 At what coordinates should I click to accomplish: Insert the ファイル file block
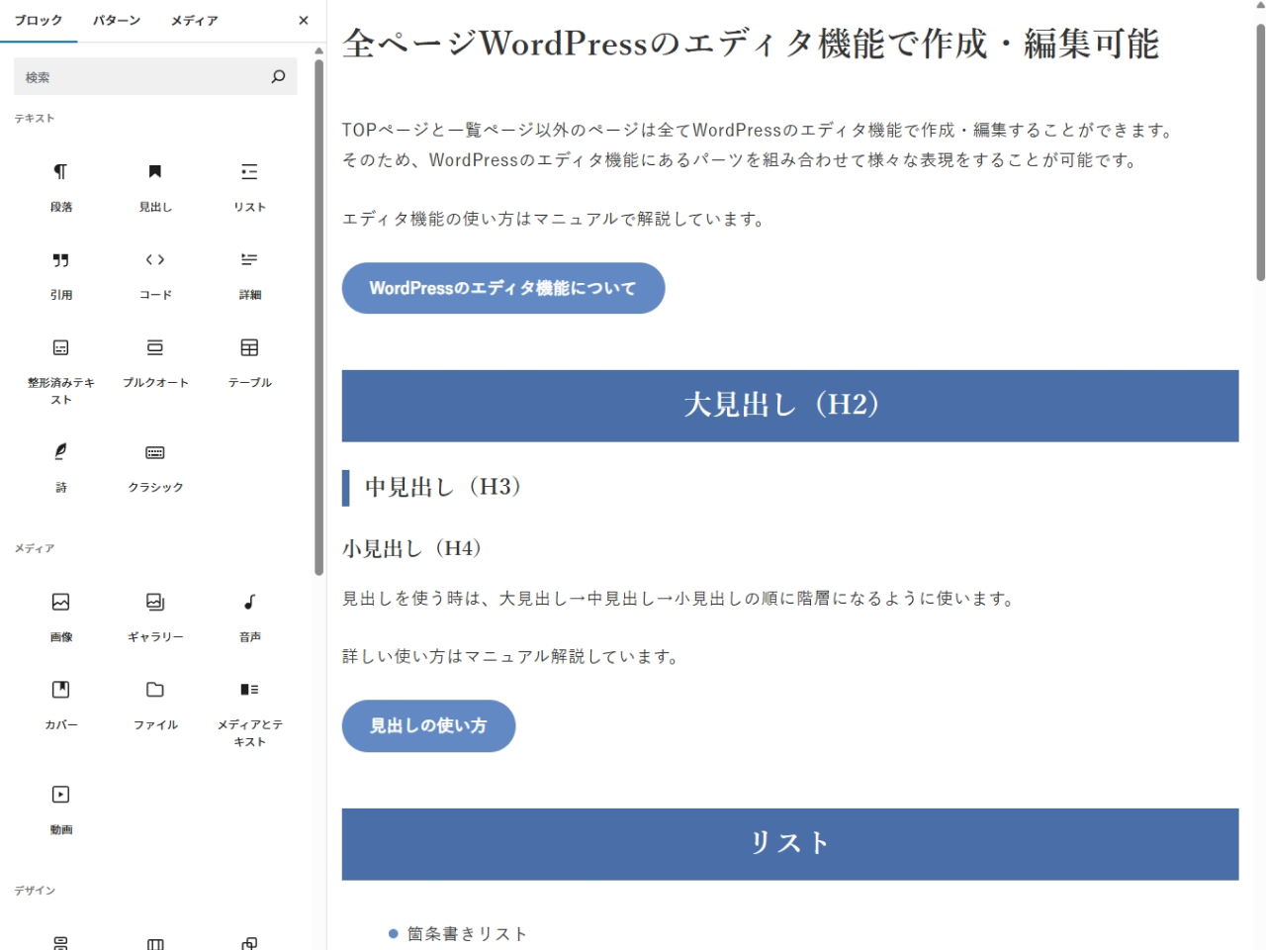(x=155, y=707)
